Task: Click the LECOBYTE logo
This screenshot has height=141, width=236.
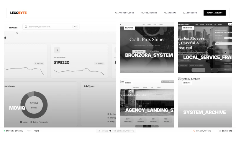Action: [18, 13]
